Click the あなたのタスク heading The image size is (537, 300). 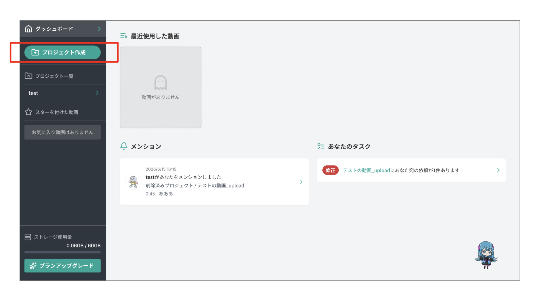pyautogui.click(x=349, y=146)
